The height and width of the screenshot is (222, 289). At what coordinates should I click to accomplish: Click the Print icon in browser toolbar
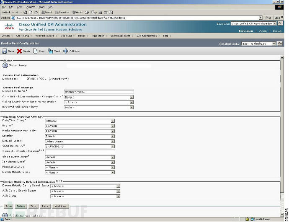coord(100,13)
